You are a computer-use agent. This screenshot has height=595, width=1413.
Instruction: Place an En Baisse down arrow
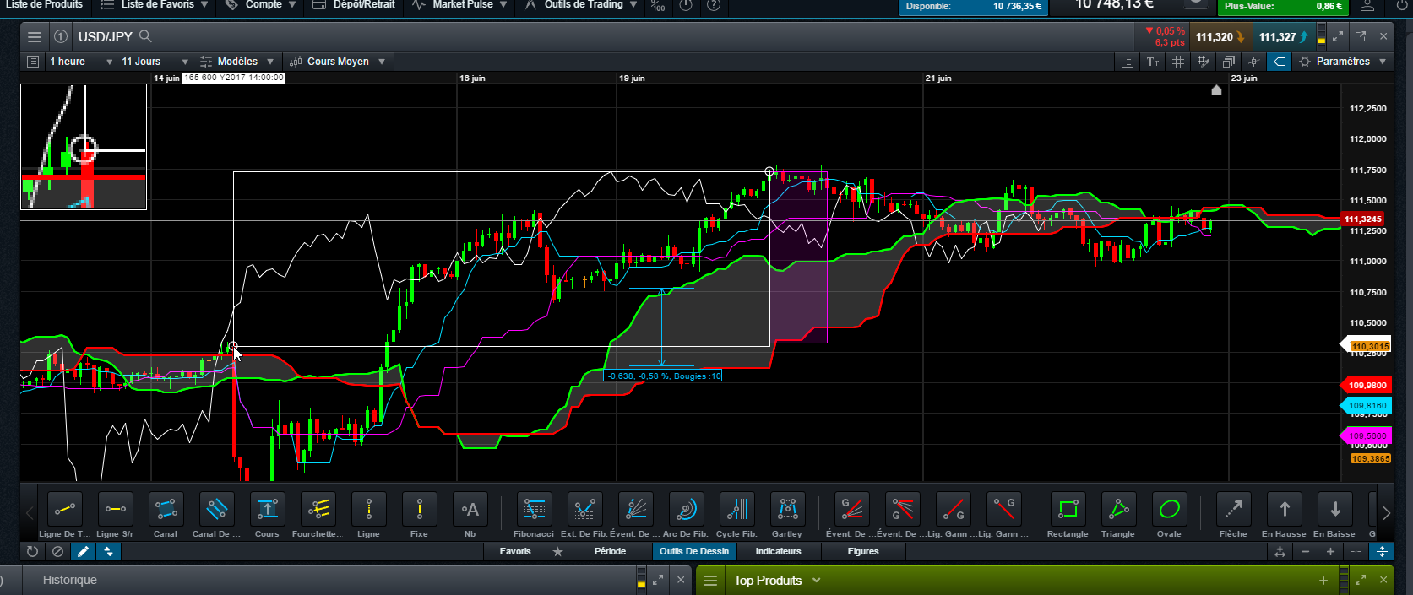point(1335,510)
